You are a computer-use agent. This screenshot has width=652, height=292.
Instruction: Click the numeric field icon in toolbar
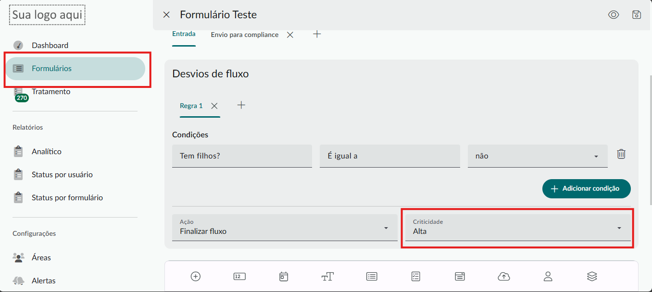click(239, 276)
